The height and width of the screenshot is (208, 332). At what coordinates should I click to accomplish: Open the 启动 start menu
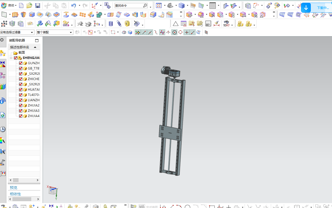click(9, 5)
